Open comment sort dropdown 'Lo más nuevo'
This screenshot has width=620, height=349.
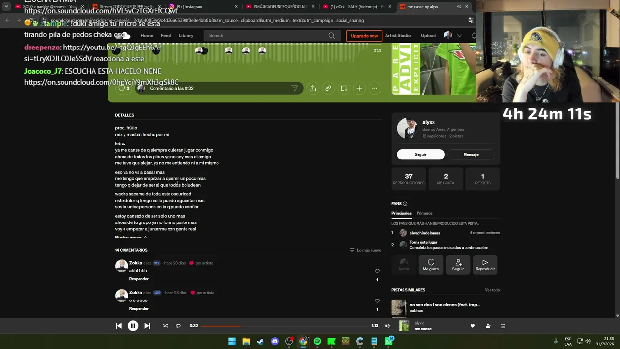(365, 250)
